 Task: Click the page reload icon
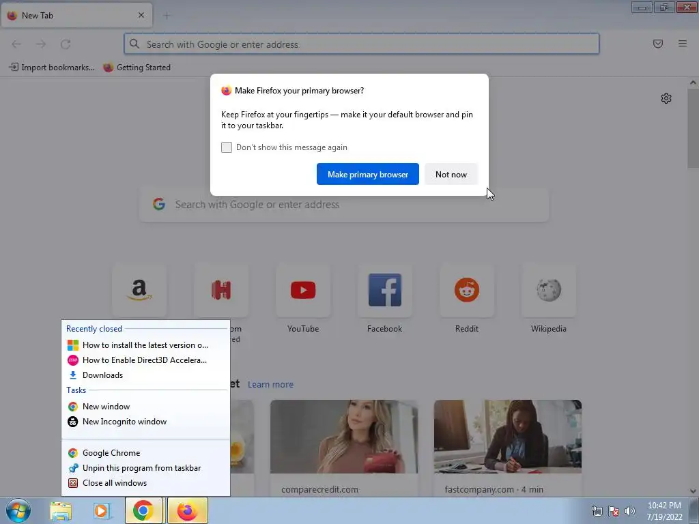66,44
